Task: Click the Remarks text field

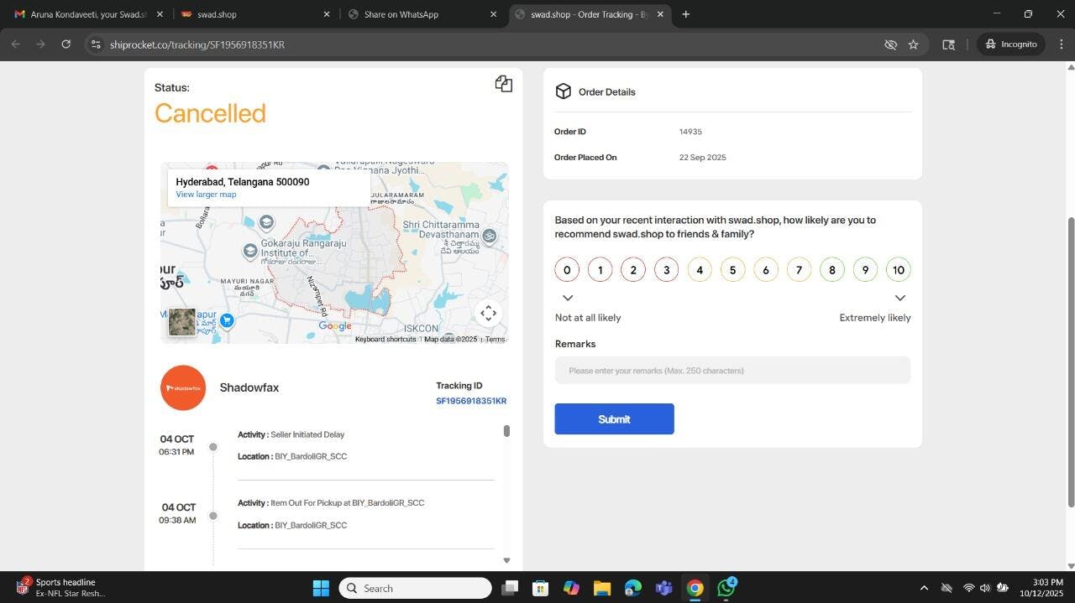Action: pos(732,371)
